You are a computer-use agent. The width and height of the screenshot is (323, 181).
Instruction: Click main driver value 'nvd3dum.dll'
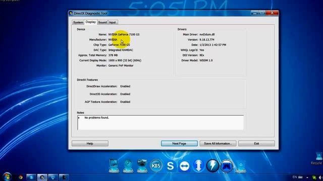point(207,35)
